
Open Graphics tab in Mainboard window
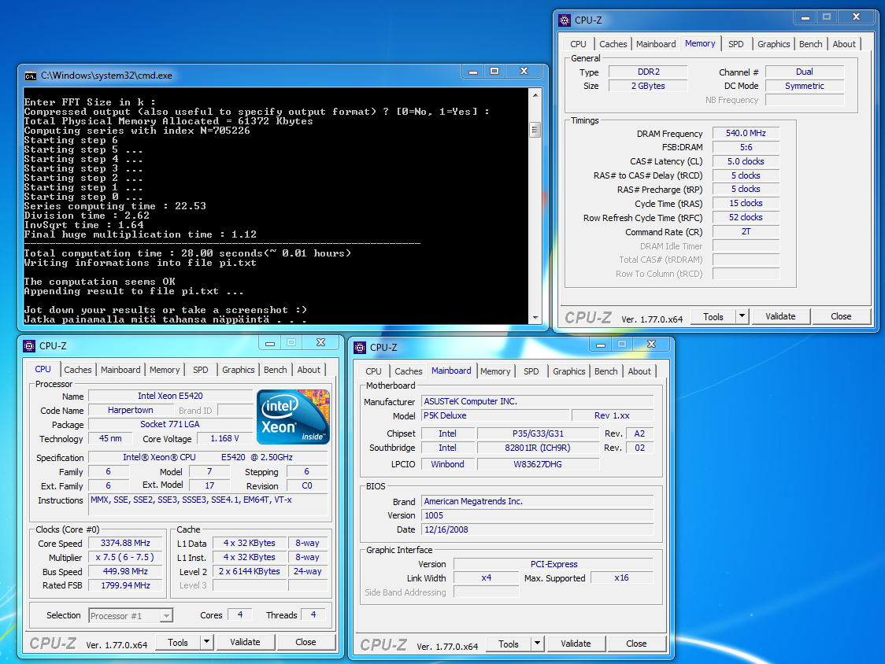click(569, 371)
